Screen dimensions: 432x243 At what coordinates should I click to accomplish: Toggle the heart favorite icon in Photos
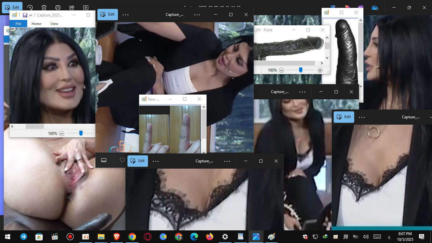tap(122, 160)
